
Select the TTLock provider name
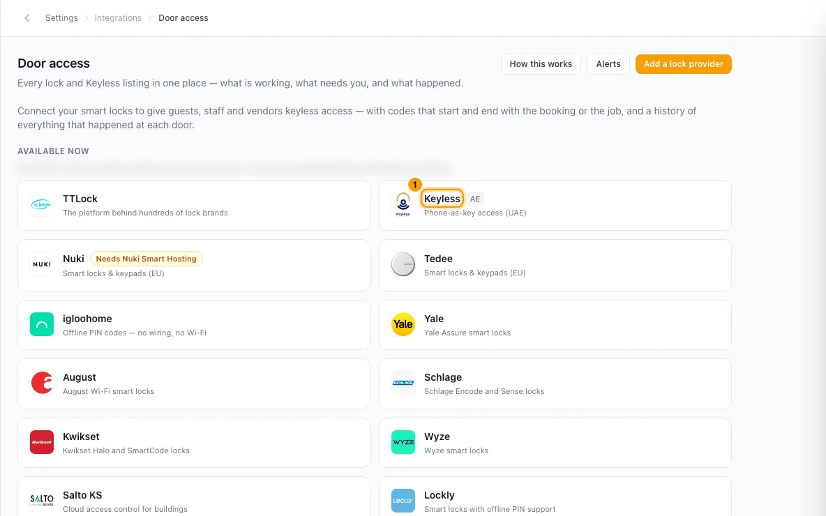point(80,199)
